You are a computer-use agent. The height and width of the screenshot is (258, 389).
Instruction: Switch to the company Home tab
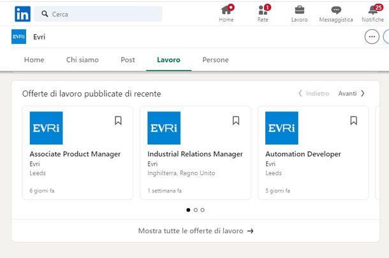[34, 60]
